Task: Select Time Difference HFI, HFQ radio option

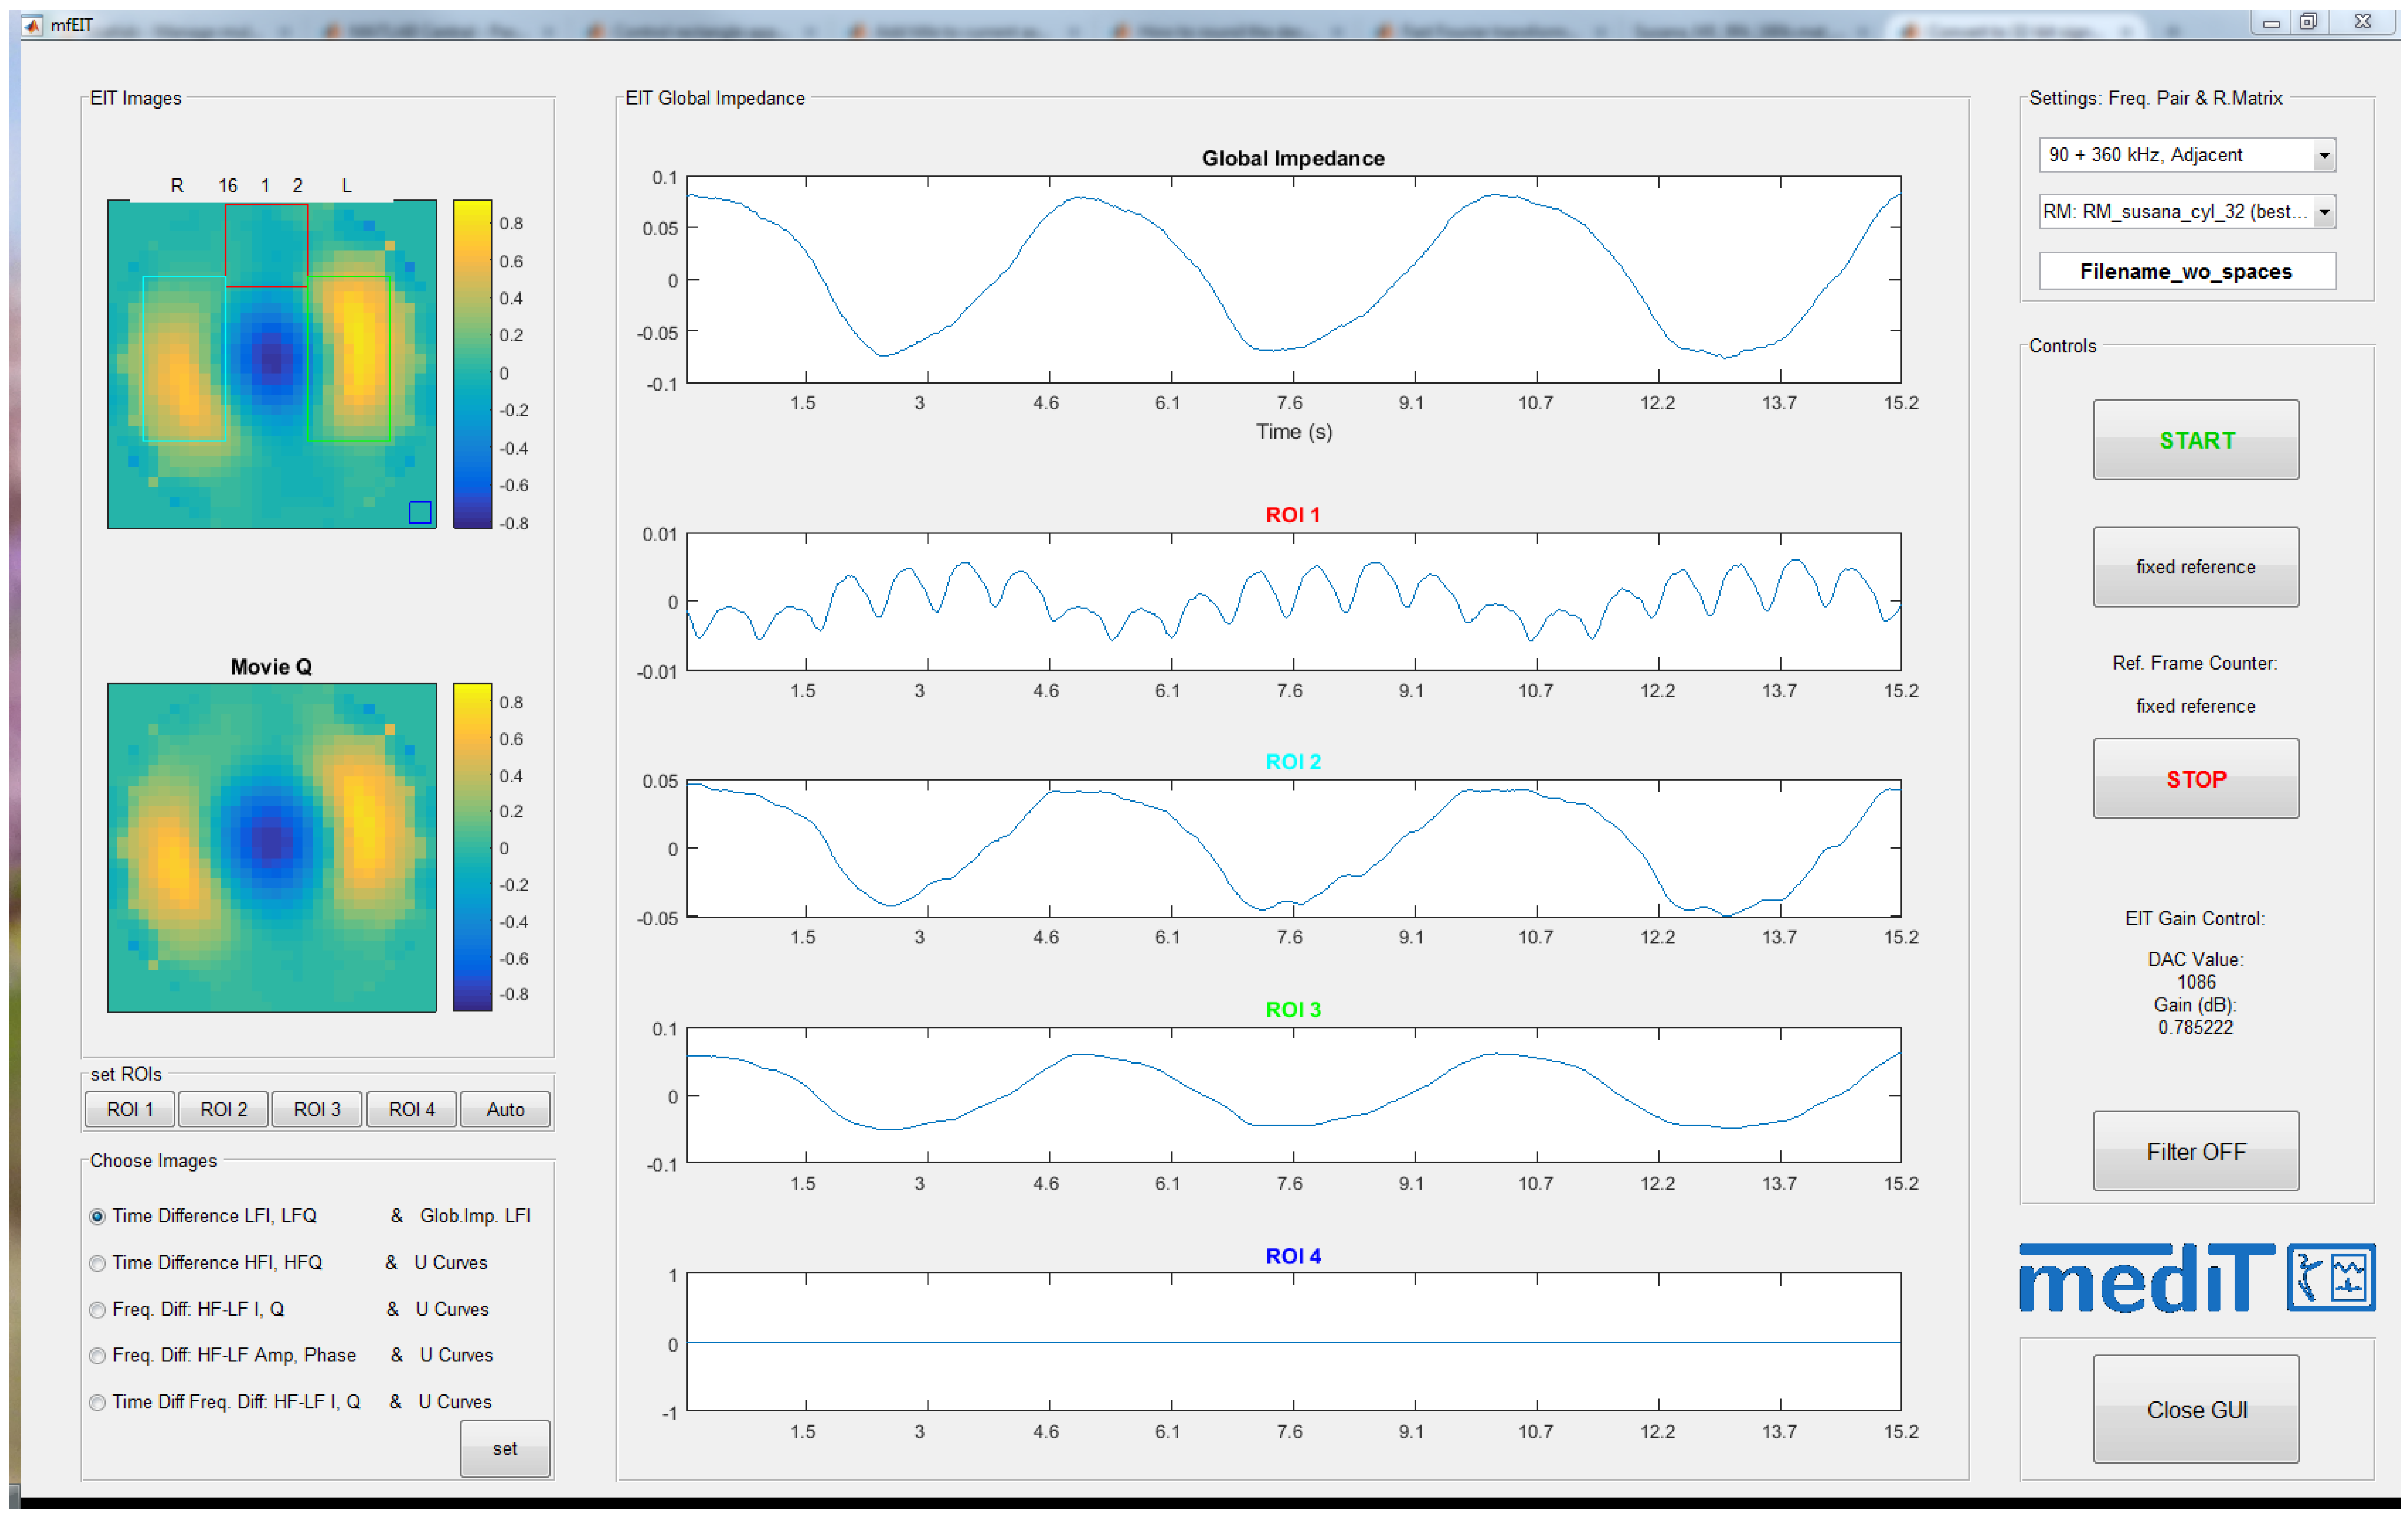Action: [97, 1263]
